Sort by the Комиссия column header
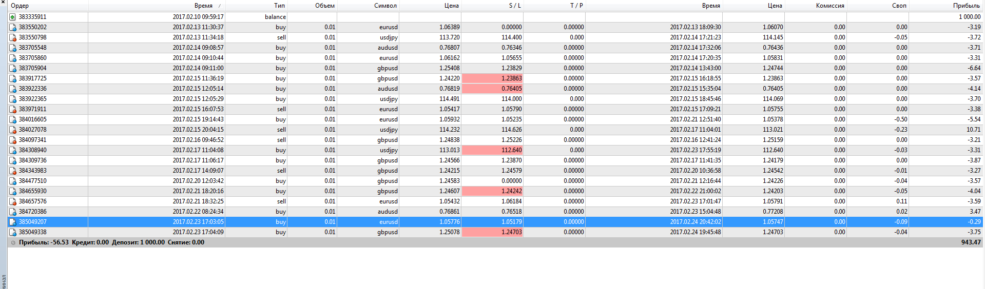Image resolution: width=985 pixels, height=289 pixels. (816, 6)
